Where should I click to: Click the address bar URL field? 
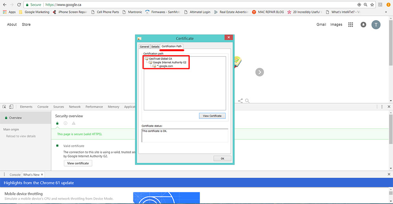tap(200, 5)
